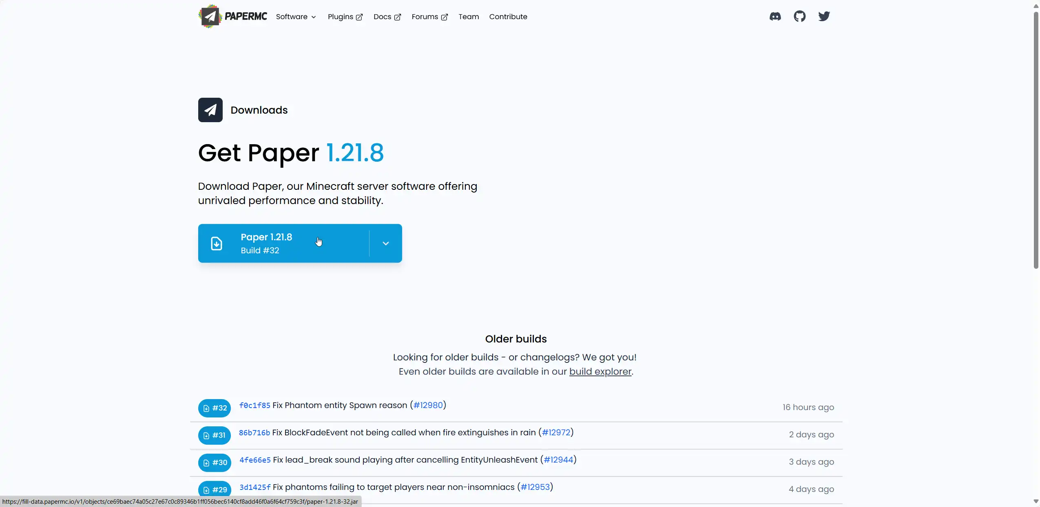Open the GitHub icon link
Viewport: 1040px width, 507px height.
[x=799, y=16]
